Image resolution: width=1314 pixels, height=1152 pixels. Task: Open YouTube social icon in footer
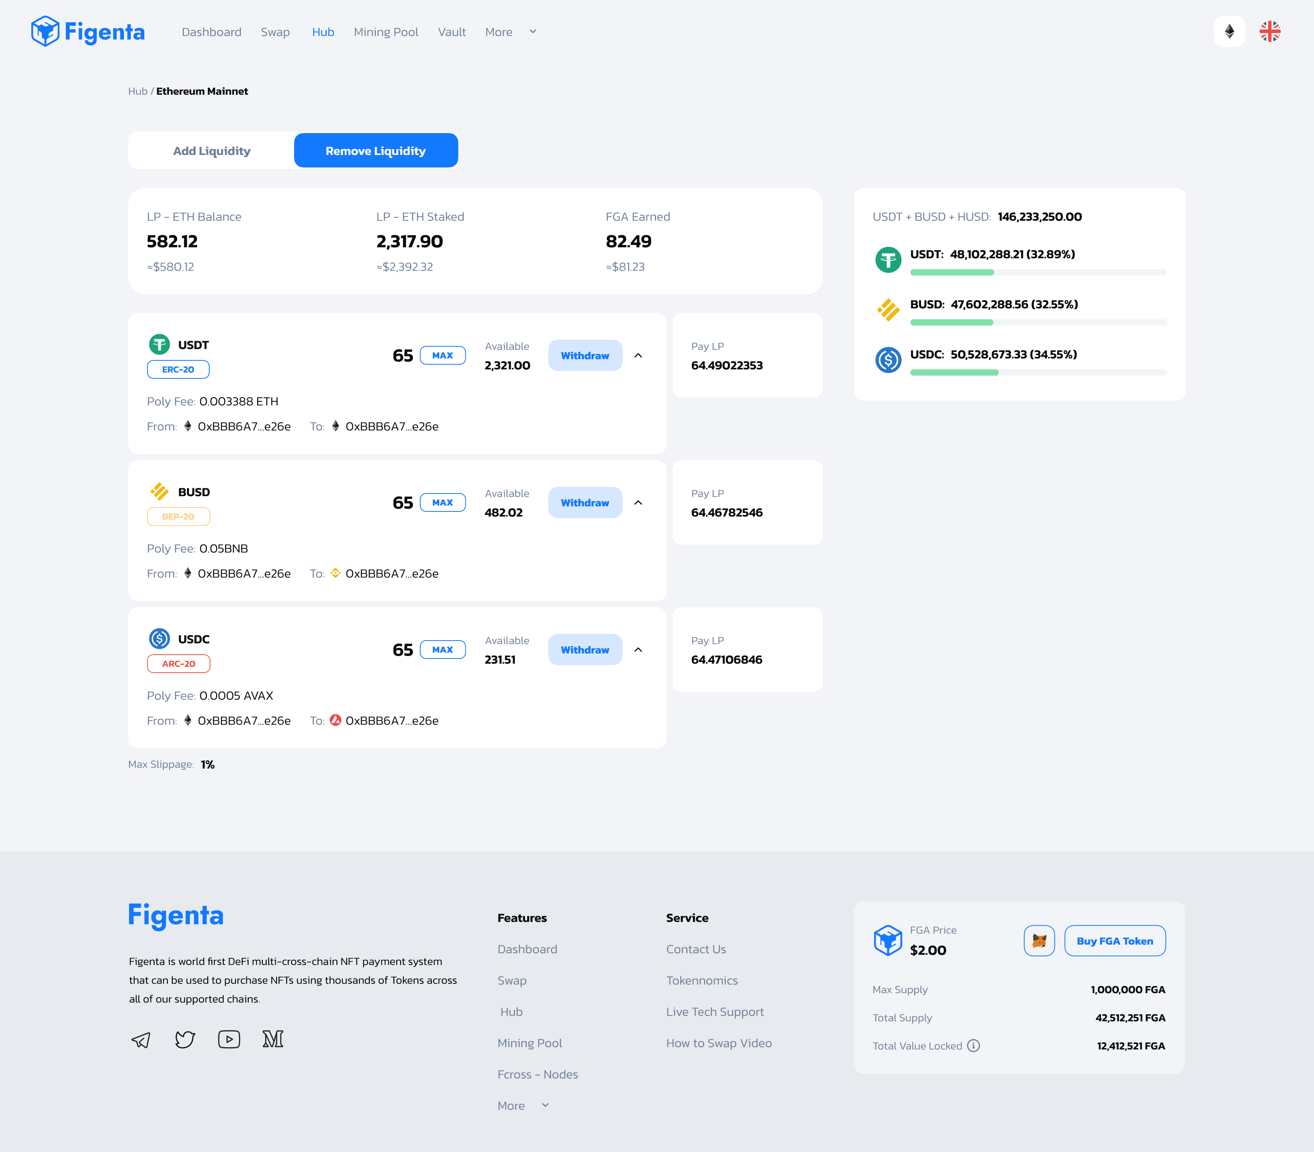(229, 1039)
